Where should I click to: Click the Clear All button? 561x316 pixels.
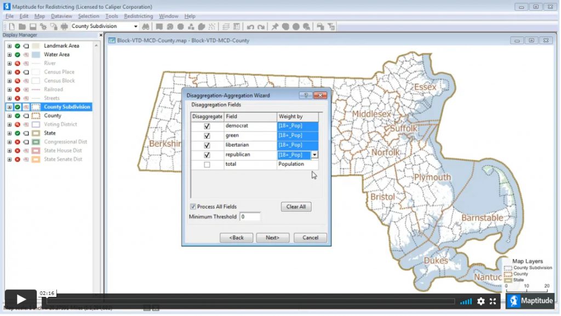[296, 207]
